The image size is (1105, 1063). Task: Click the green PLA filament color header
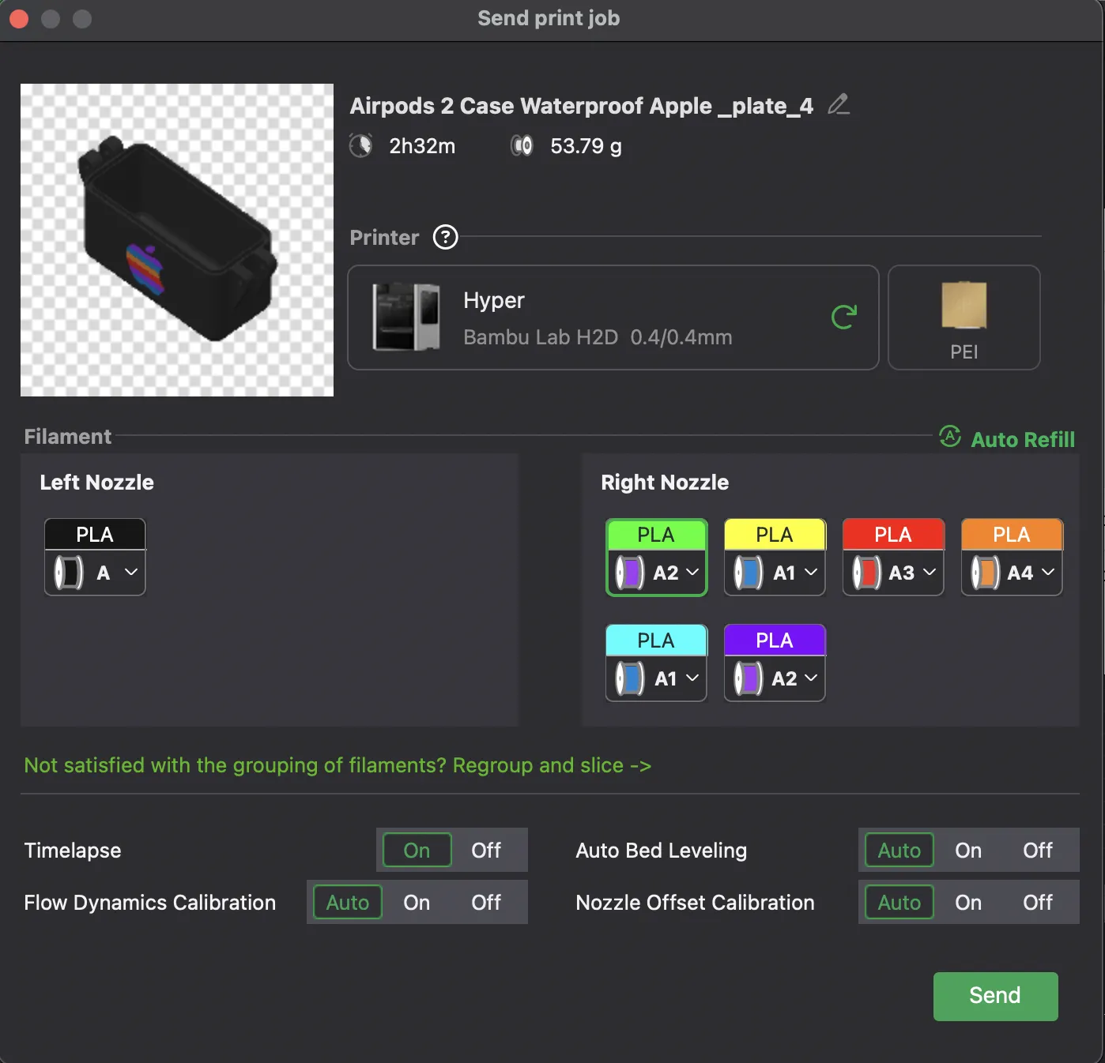coord(656,535)
